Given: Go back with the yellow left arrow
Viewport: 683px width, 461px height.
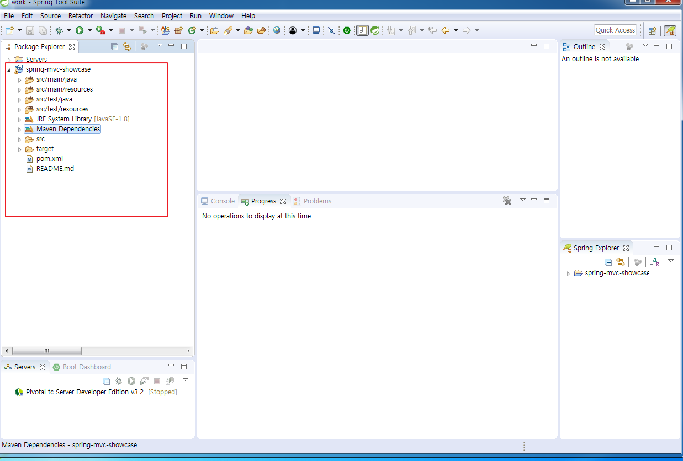Looking at the screenshot, I should pos(446,30).
